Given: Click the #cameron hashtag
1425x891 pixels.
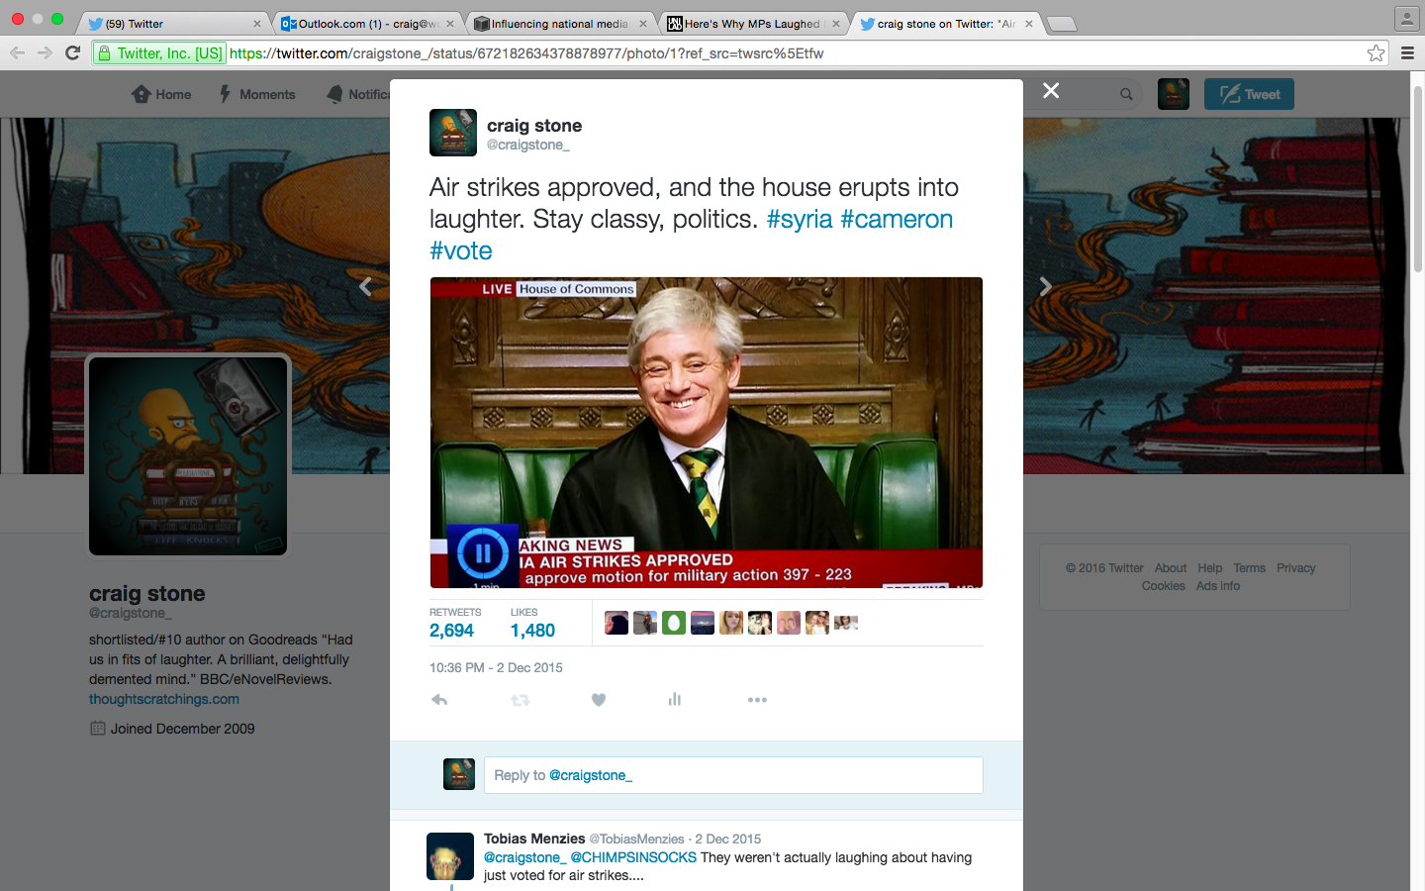Looking at the screenshot, I should 897,219.
